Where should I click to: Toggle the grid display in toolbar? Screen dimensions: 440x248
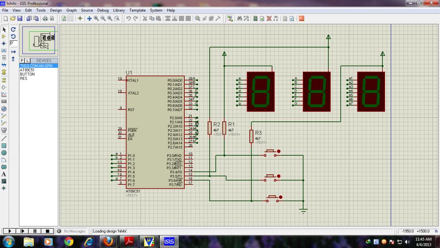71,18
